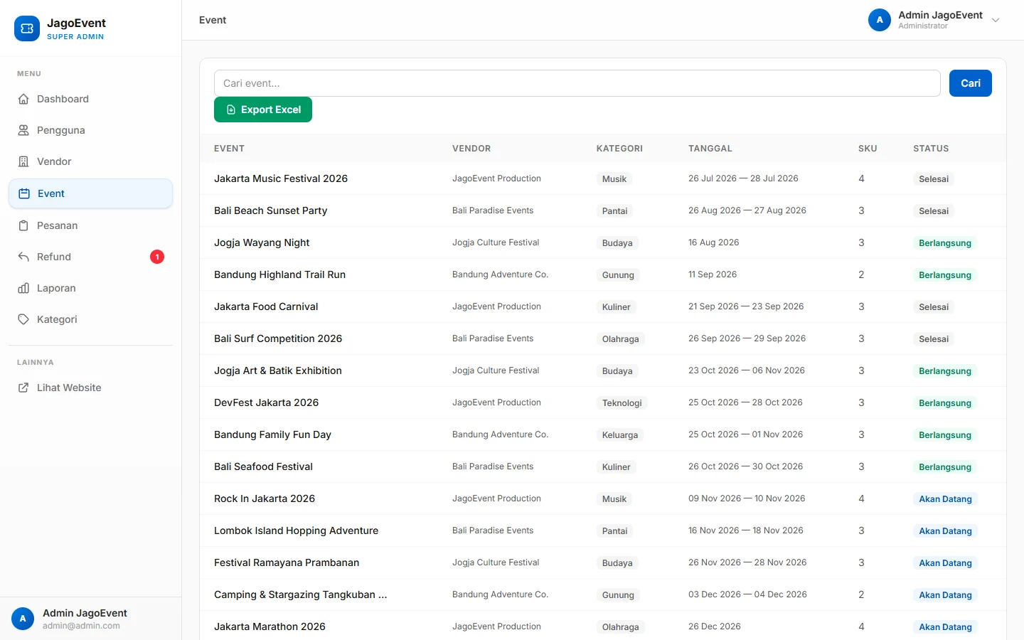1024x640 pixels.
Task: Click Jakarta Marathon 2026 event name
Action: tap(270, 626)
